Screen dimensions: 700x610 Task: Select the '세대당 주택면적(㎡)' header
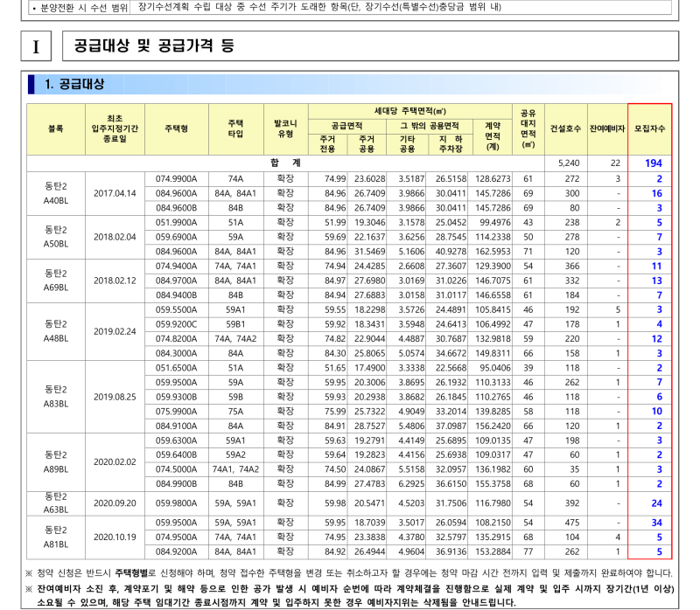pos(409,111)
